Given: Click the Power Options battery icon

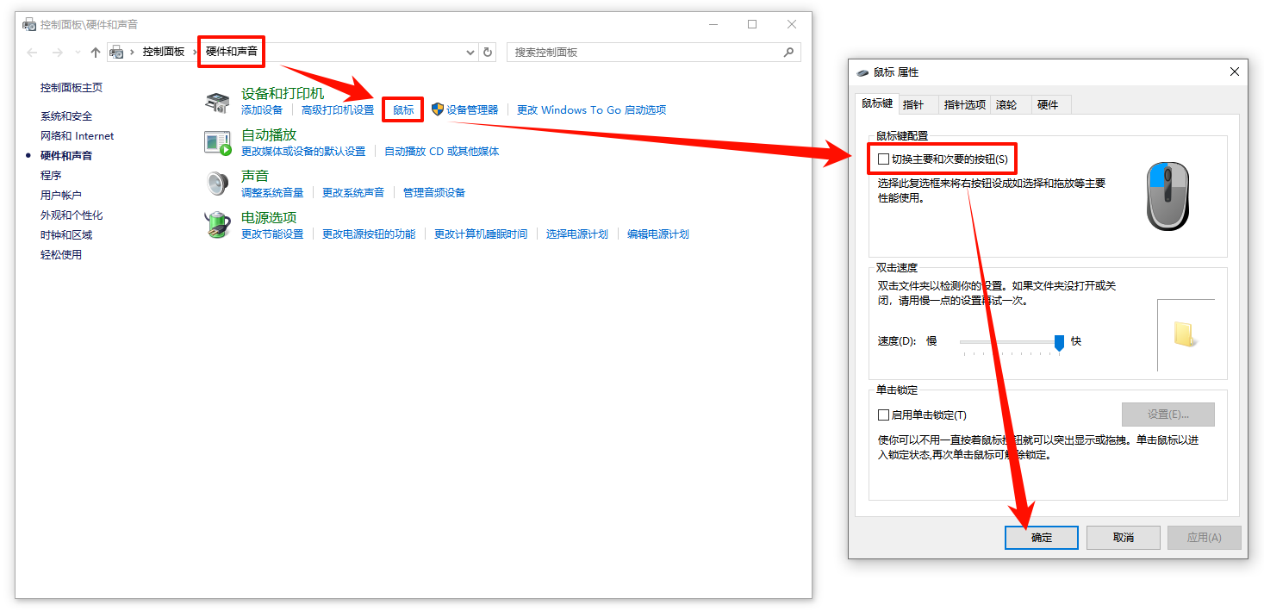Looking at the screenshot, I should 217,225.
